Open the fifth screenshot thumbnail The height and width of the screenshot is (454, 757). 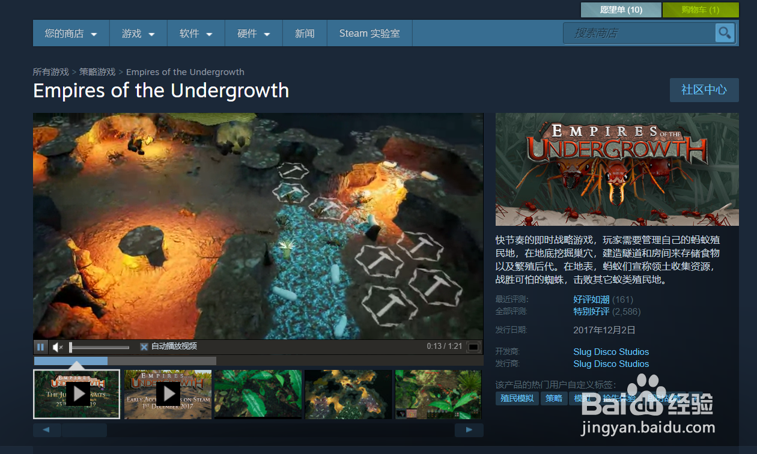click(438, 394)
